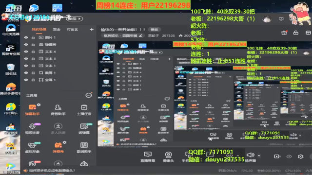Open 腾讯手游助手 desktop icon
Image resolution: width=312 pixels, height=175 pixels.
tap(11, 89)
